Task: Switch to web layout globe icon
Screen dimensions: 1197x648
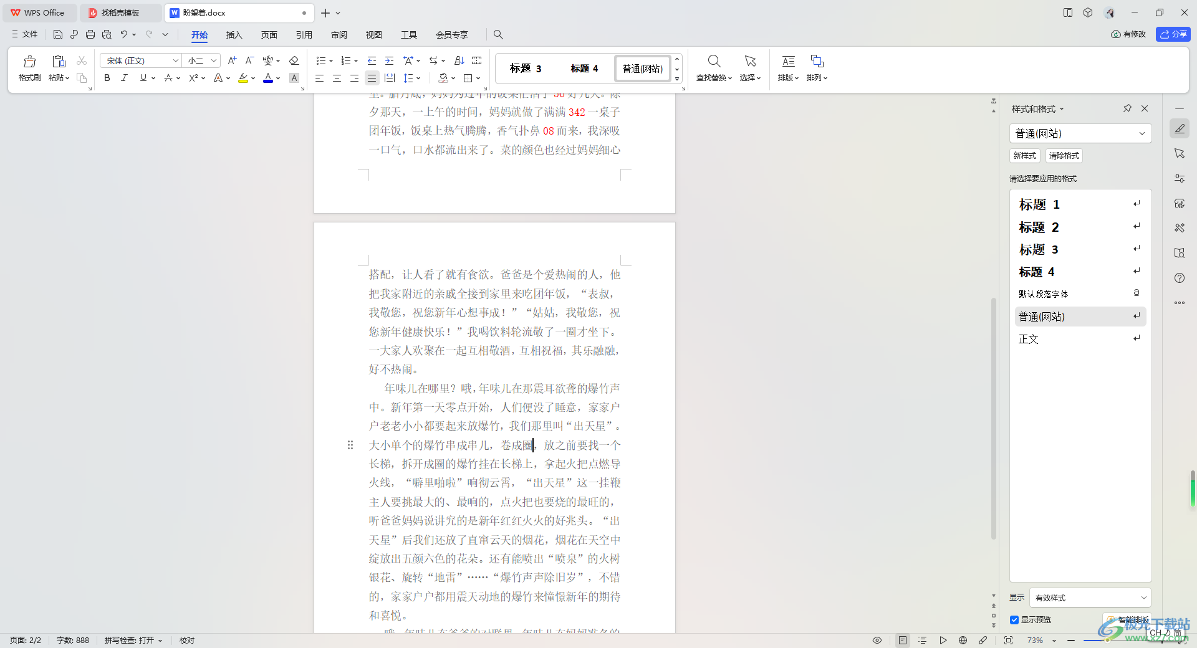Action: coord(963,640)
